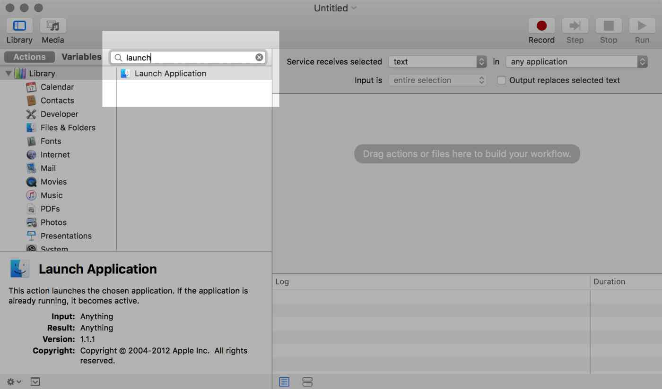Screen dimensions: 662x389
Task: Enable Output replaces selected text
Action: [501, 80]
